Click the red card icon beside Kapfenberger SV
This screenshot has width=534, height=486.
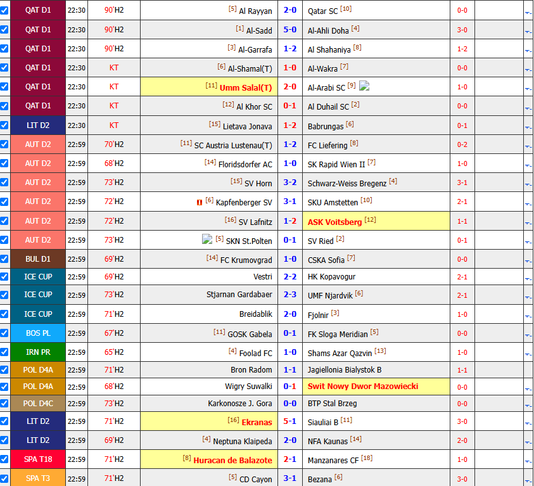[200, 203]
